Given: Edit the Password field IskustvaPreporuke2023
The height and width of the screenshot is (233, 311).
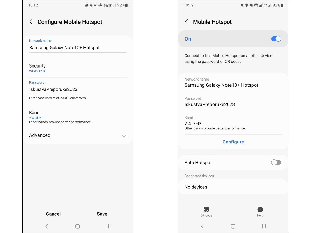Looking at the screenshot, I should click(78, 89).
